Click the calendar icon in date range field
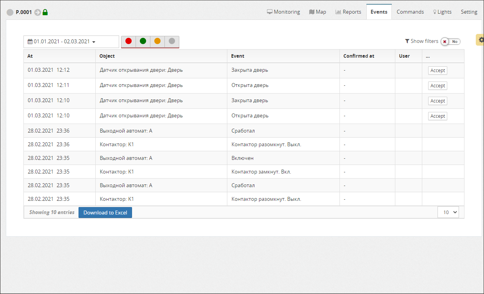This screenshot has height=294, width=484. pos(30,41)
